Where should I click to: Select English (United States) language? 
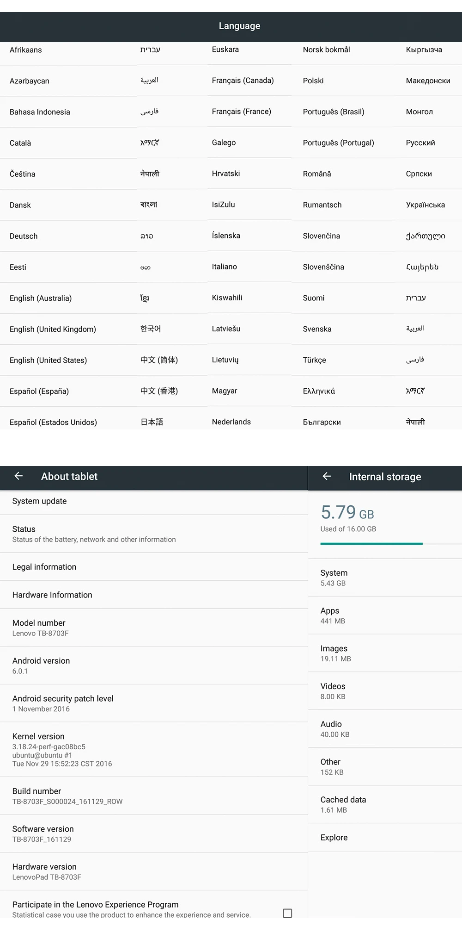pos(49,360)
